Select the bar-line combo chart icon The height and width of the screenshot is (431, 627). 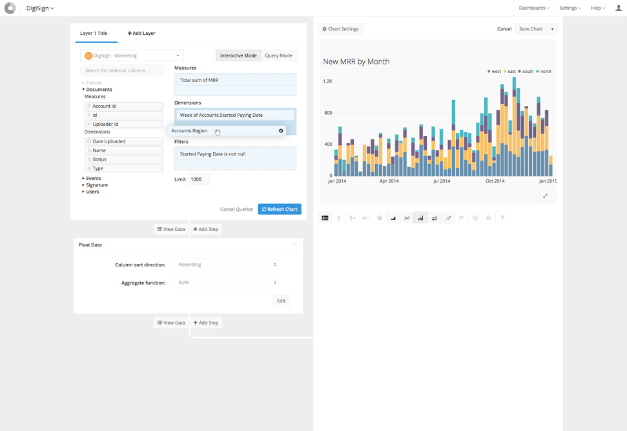(435, 217)
